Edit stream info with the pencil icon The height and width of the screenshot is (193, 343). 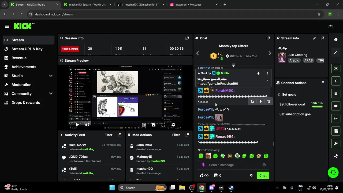(x=314, y=38)
